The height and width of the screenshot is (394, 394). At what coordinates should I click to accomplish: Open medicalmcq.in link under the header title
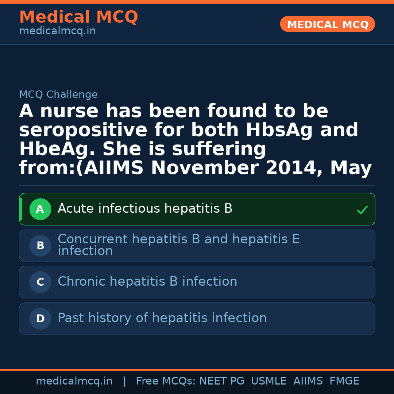57,31
